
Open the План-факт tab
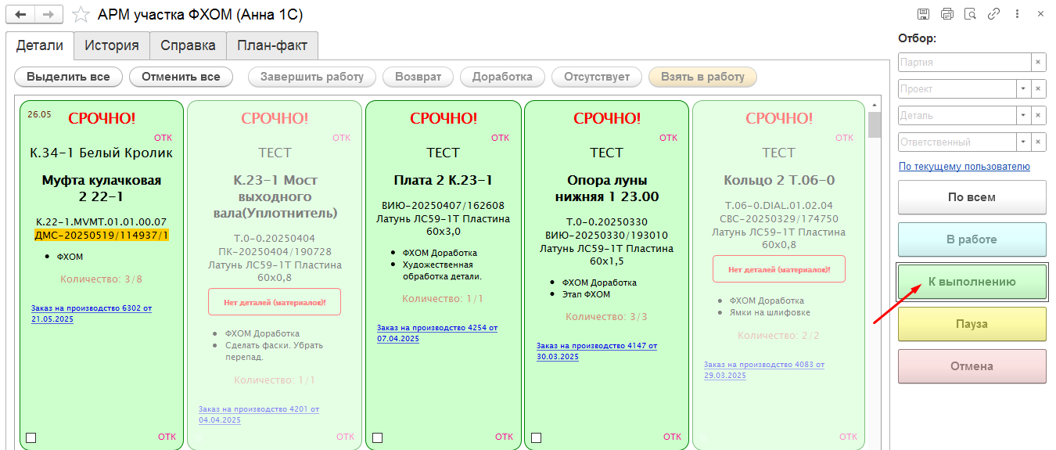pyautogui.click(x=272, y=45)
